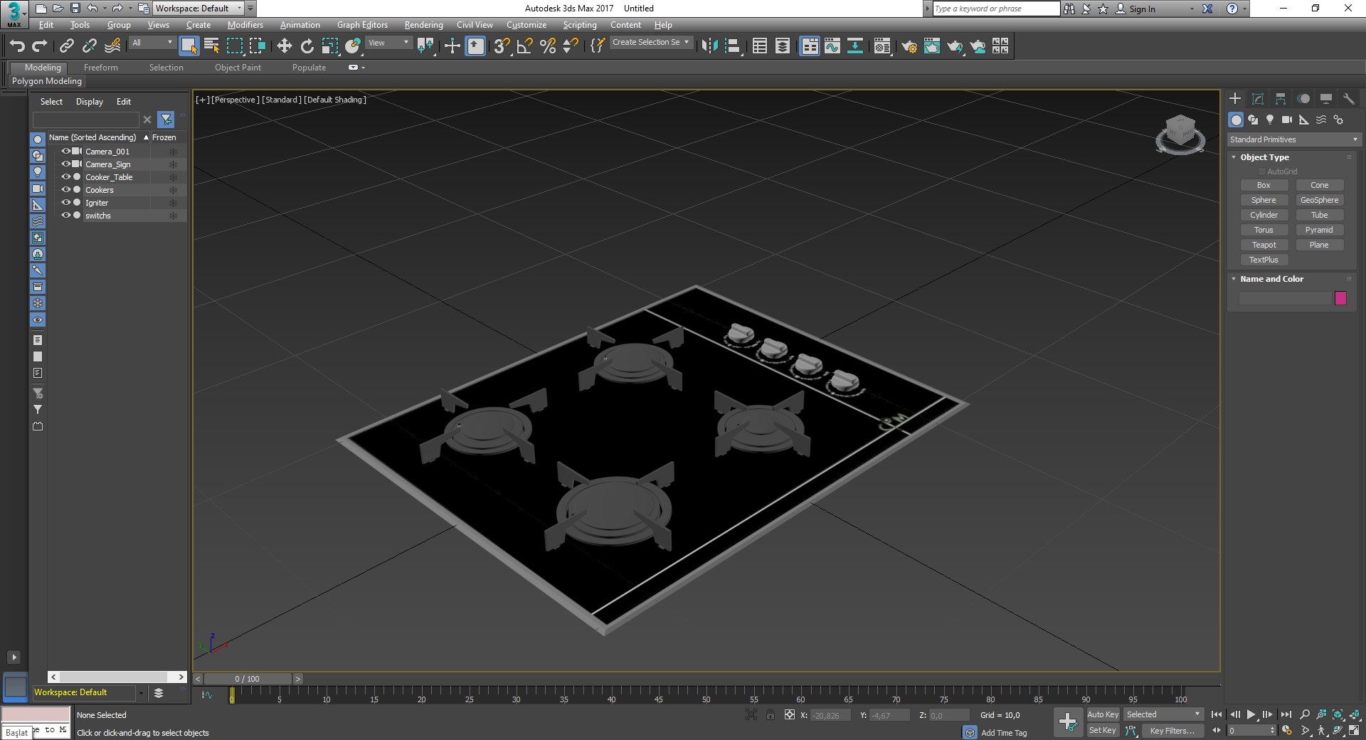Open the Scripting menu
Screen dimensions: 1366x740
pos(580,25)
